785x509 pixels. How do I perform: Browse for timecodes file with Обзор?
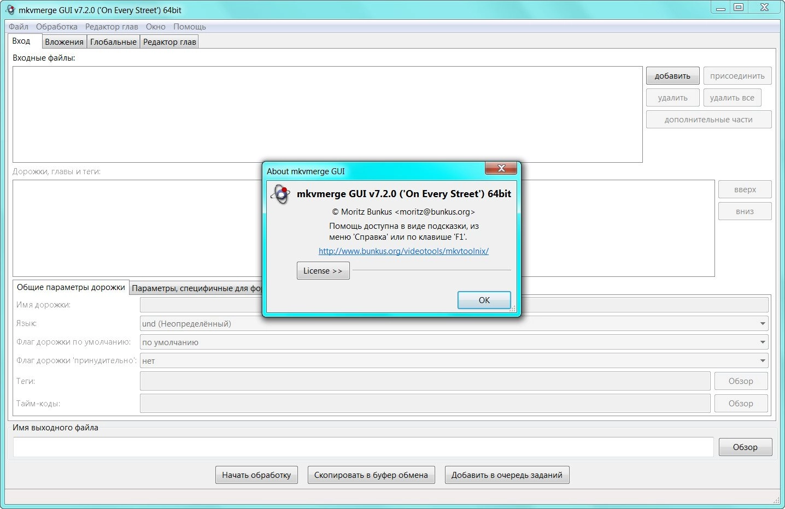click(x=741, y=404)
